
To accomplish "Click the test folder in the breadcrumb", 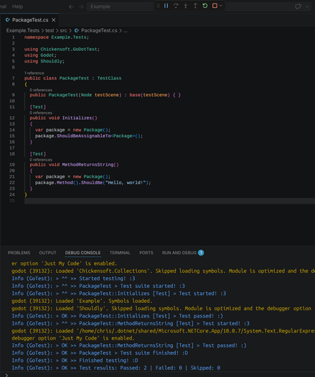I will pyautogui.click(x=50, y=31).
